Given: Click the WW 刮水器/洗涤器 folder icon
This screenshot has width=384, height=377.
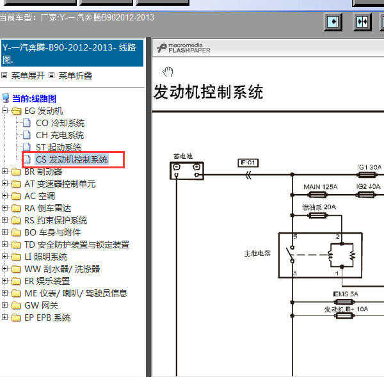Looking at the screenshot, I should click(x=16, y=269).
